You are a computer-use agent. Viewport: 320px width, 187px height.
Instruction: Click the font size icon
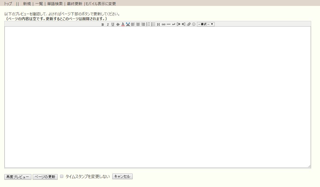[x=128, y=24]
